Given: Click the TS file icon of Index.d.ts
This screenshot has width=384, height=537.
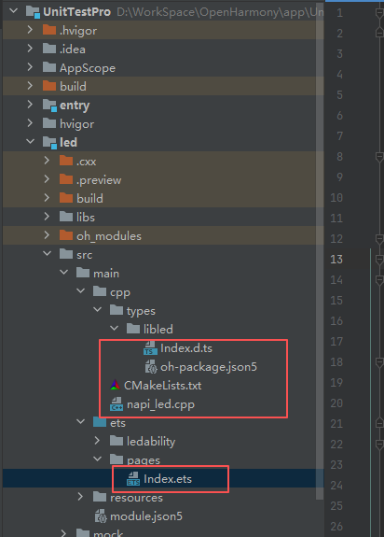Looking at the screenshot, I should 150,348.
